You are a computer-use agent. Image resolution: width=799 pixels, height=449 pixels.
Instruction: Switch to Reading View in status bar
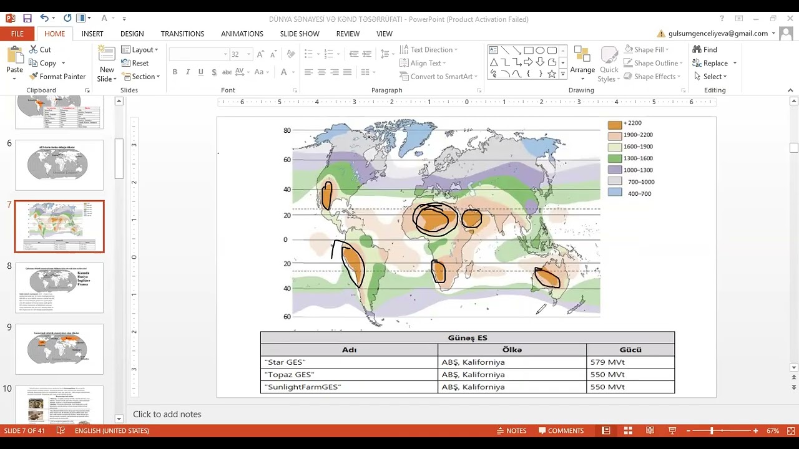tap(650, 431)
